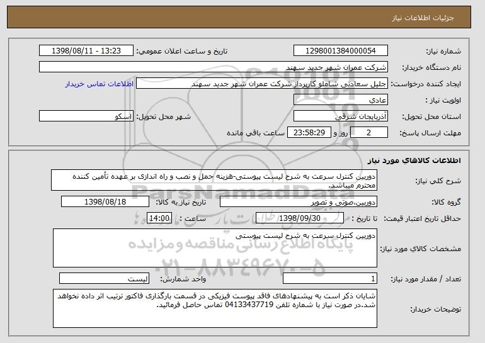The height and width of the screenshot is (343, 485).
Task: Select the label واحد شمارش
Action: [x=183, y=279]
